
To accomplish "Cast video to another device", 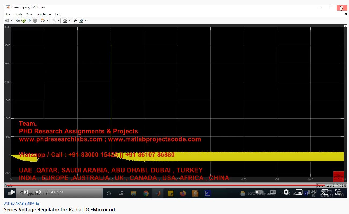I will coord(325,192).
